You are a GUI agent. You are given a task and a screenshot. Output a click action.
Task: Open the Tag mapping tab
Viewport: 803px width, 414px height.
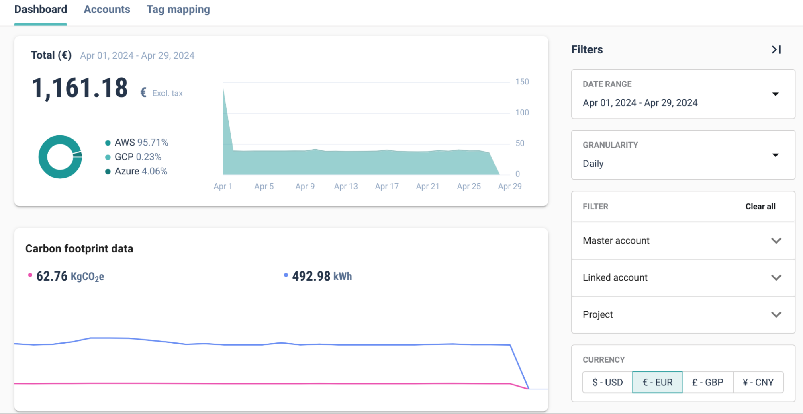point(178,10)
